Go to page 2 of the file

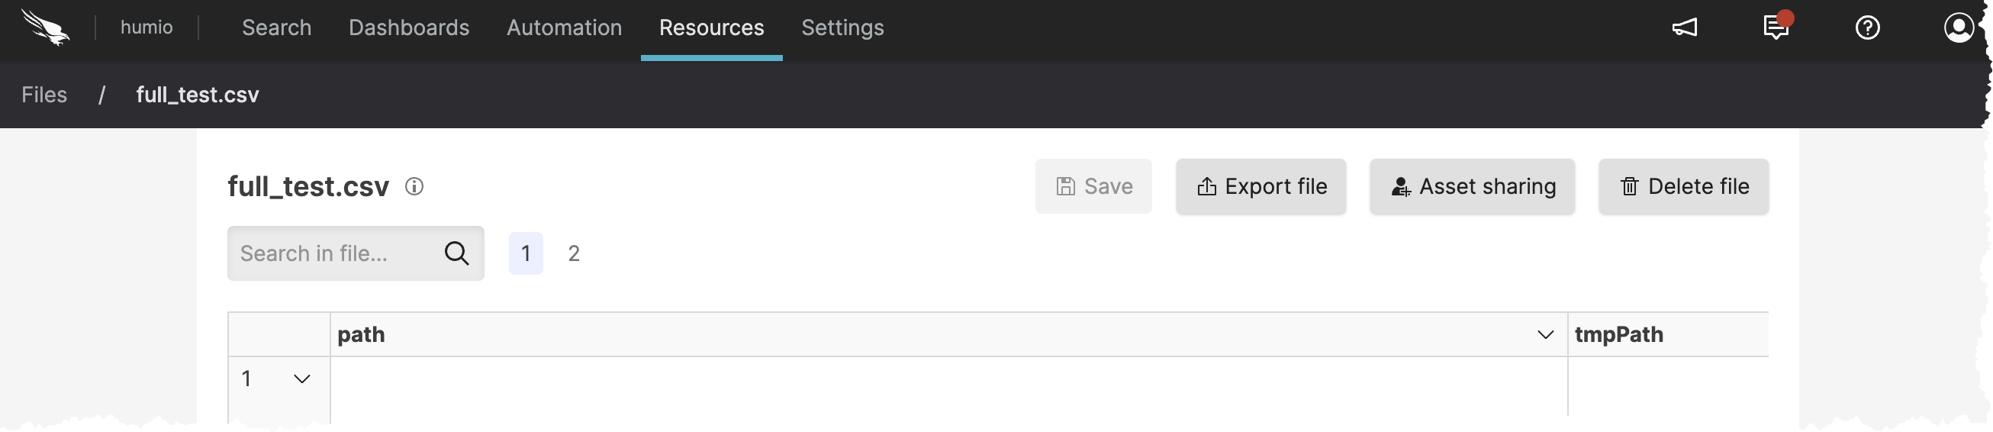point(574,253)
